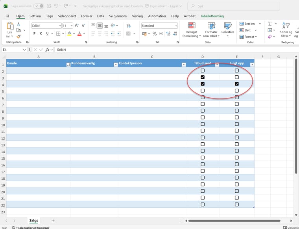Click the increase decimal icon
Viewport: 299px width, 229px height.
tap(168, 34)
